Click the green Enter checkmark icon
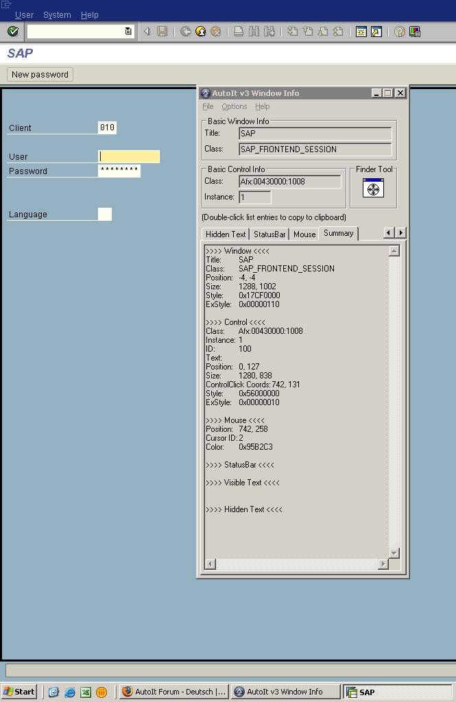Viewport: 456px width, 702px height. click(x=12, y=32)
